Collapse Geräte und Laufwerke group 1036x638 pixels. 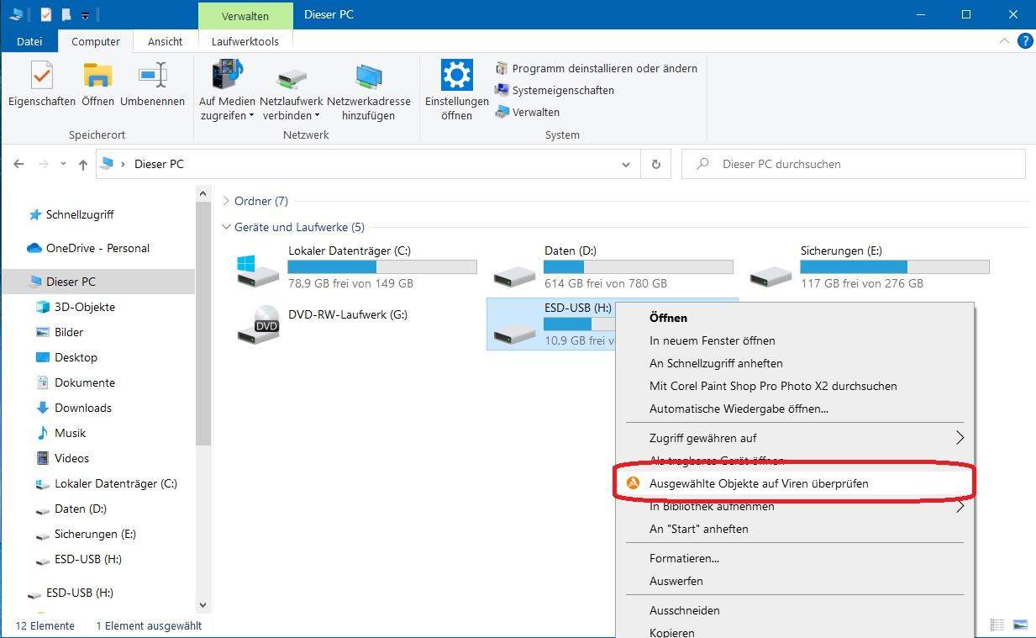226,227
